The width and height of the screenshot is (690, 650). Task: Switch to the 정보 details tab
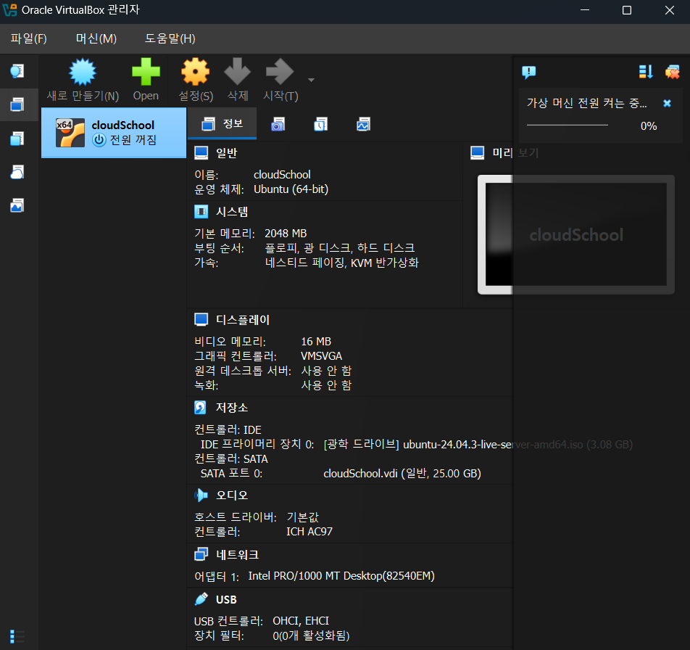(223, 124)
